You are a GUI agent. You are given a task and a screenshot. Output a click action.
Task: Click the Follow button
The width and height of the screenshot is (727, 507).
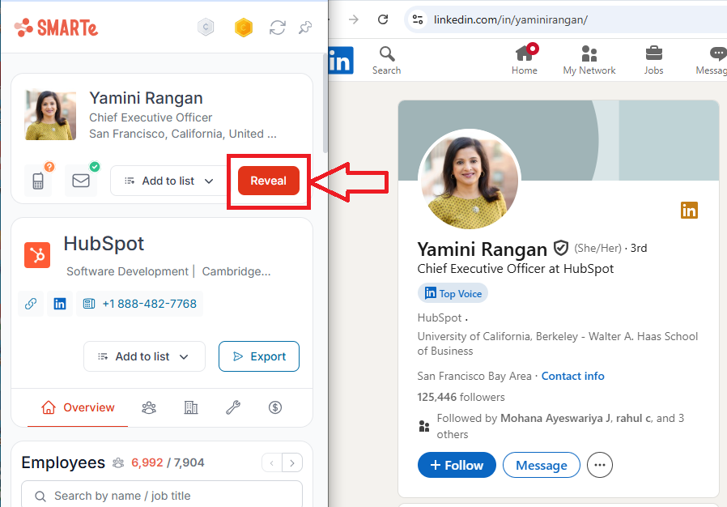[x=457, y=465]
